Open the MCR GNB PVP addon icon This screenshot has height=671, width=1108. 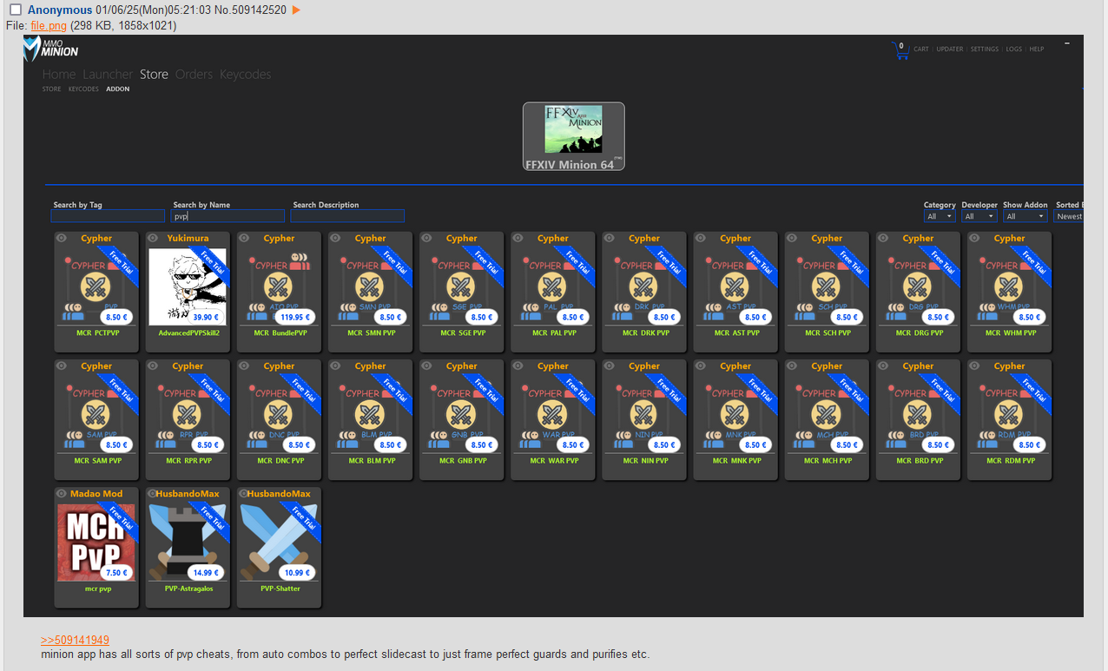(461, 415)
